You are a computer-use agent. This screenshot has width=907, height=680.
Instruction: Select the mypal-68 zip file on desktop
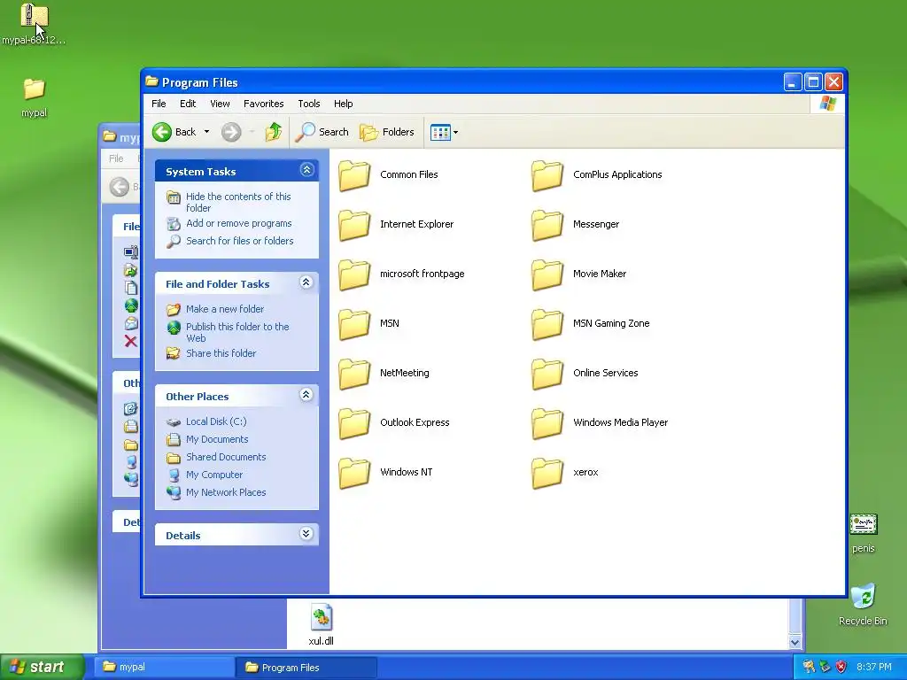click(34, 25)
